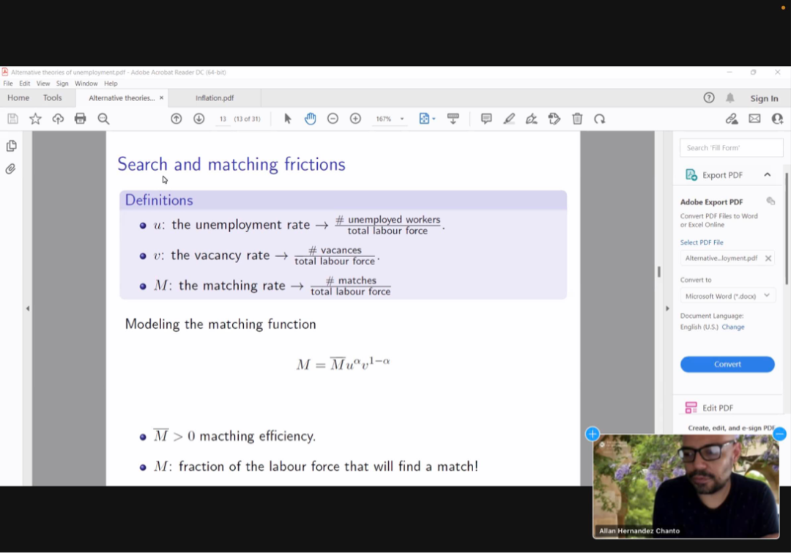Image resolution: width=791 pixels, height=553 pixels.
Task: Click the Select PDF File link
Action: pyautogui.click(x=701, y=242)
